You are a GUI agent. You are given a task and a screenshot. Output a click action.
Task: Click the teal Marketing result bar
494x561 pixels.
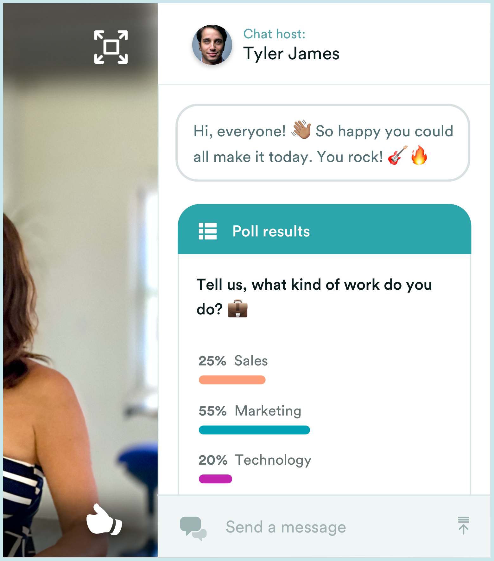point(254,430)
